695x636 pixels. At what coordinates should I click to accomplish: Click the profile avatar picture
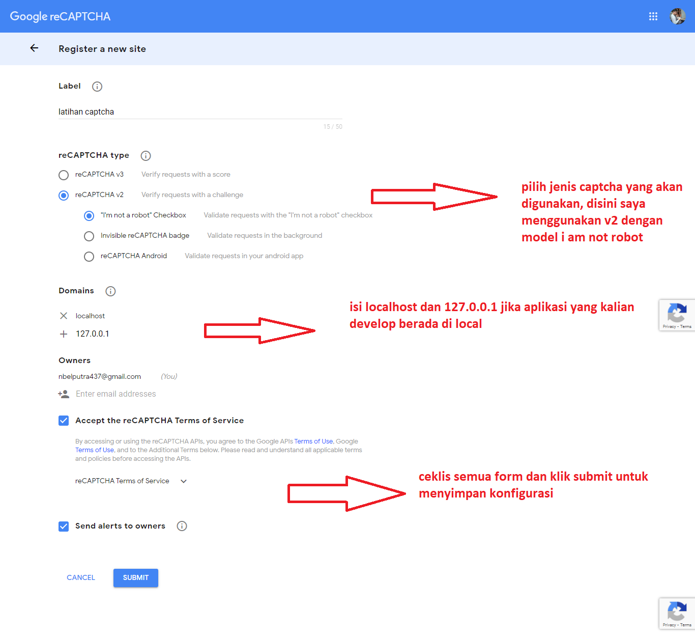click(x=678, y=16)
